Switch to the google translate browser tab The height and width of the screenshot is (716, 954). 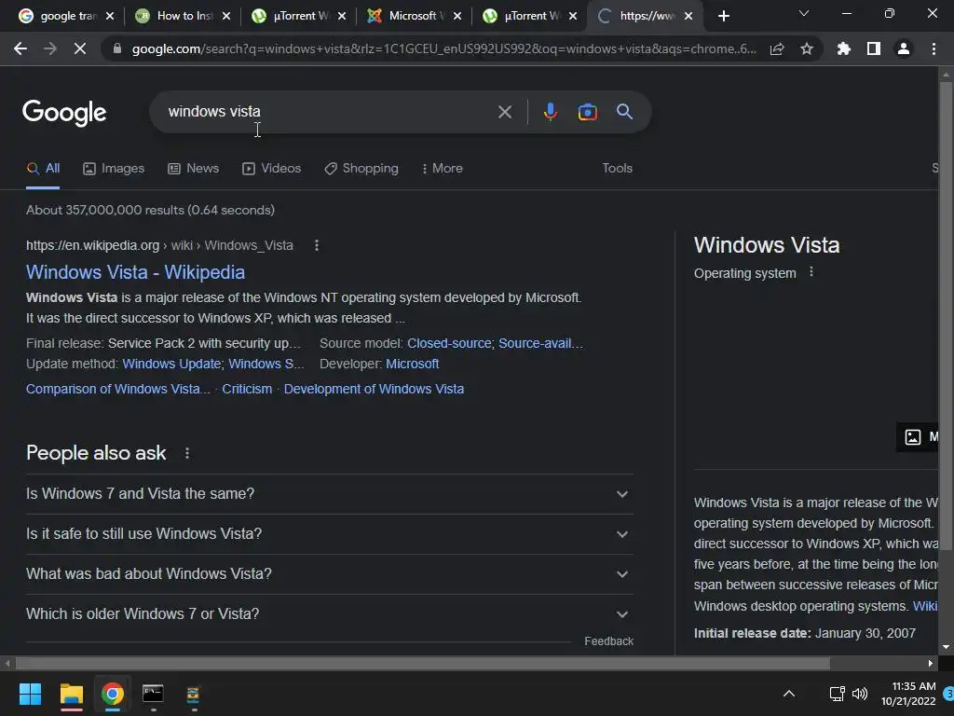point(59,17)
